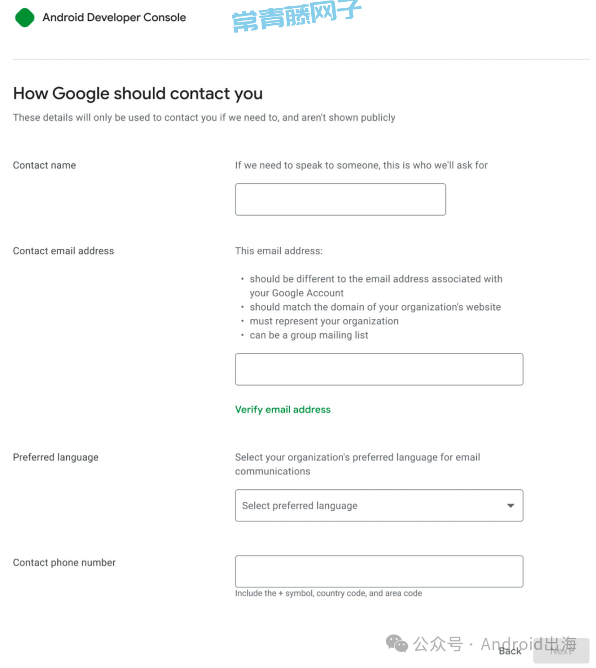Screen dimensions: 596x668
Task: Click the How Google should contact you heading
Action: (138, 93)
